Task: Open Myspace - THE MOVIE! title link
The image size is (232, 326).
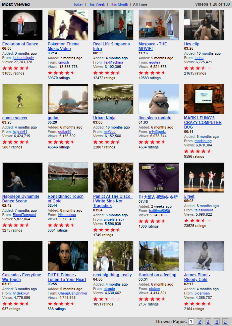Action: tap(153, 46)
